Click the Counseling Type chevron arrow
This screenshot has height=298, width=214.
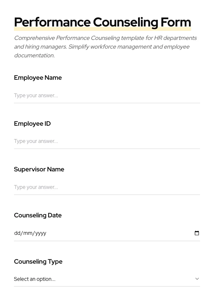pos(197,279)
